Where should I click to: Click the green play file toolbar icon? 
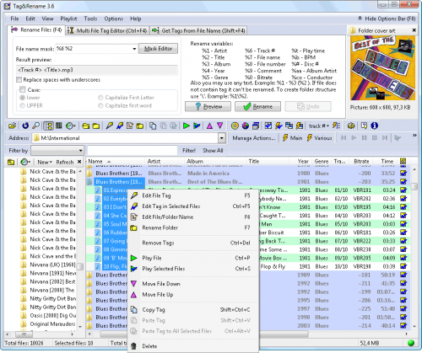pyautogui.click(x=187, y=126)
